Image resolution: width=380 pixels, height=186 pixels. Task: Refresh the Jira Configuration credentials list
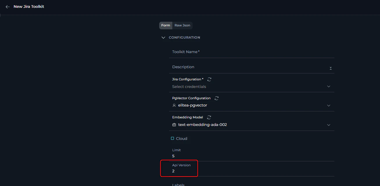209,79
